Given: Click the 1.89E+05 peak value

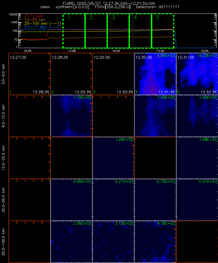Looking at the screenshot, I should click(x=124, y=140).
